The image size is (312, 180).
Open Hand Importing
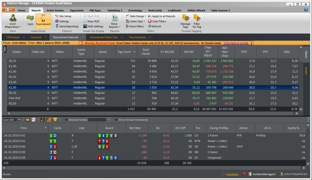coord(67,26)
